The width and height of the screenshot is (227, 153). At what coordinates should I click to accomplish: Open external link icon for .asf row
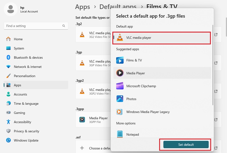coord(216,148)
